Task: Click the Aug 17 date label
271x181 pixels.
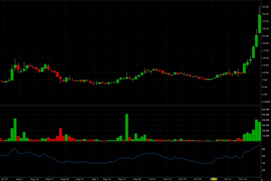Action: (50, 178)
